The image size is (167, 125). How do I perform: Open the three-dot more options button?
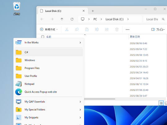127,30
